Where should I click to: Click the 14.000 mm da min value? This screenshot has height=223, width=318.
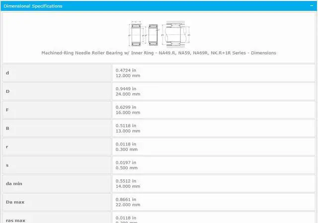(128, 186)
